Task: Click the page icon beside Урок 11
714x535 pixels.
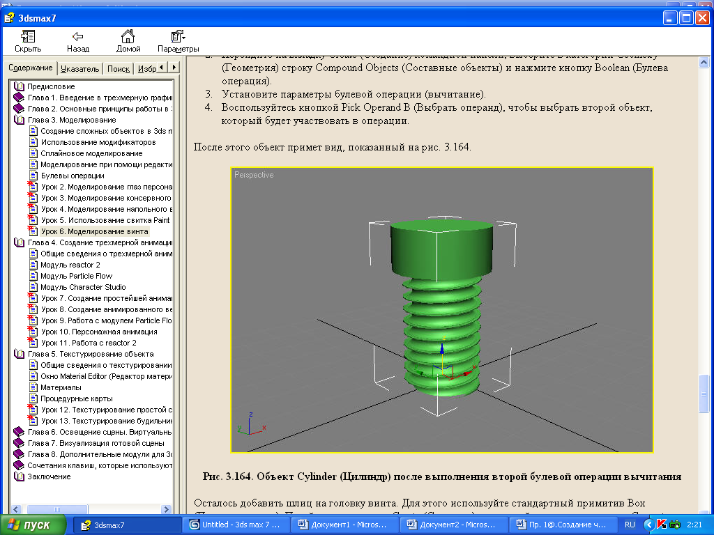Action: click(x=33, y=343)
